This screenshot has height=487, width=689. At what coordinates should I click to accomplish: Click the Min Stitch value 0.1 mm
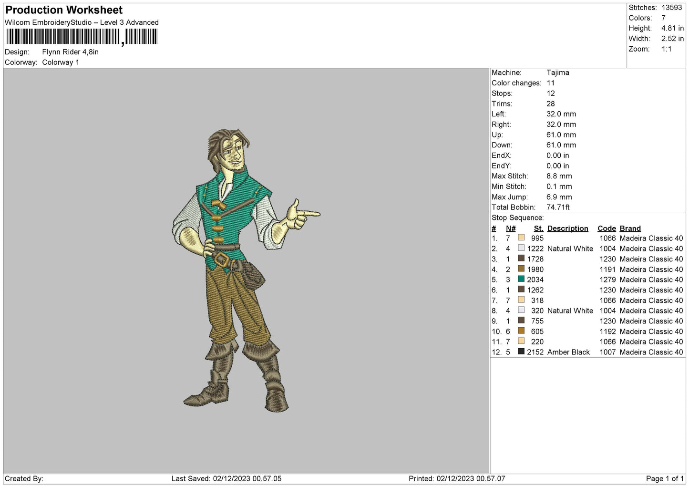(x=559, y=187)
